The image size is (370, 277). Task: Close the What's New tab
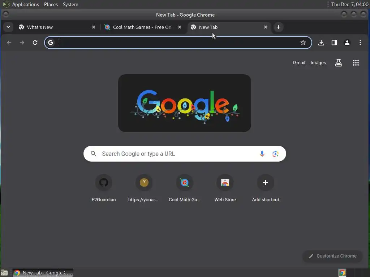click(94, 27)
